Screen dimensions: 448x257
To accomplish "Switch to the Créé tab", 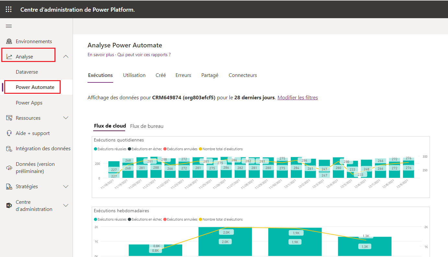I will [161, 75].
